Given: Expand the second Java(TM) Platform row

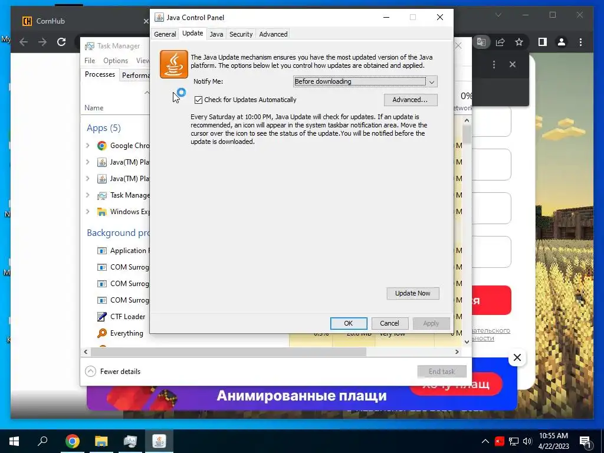Looking at the screenshot, I should pyautogui.click(x=87, y=179).
